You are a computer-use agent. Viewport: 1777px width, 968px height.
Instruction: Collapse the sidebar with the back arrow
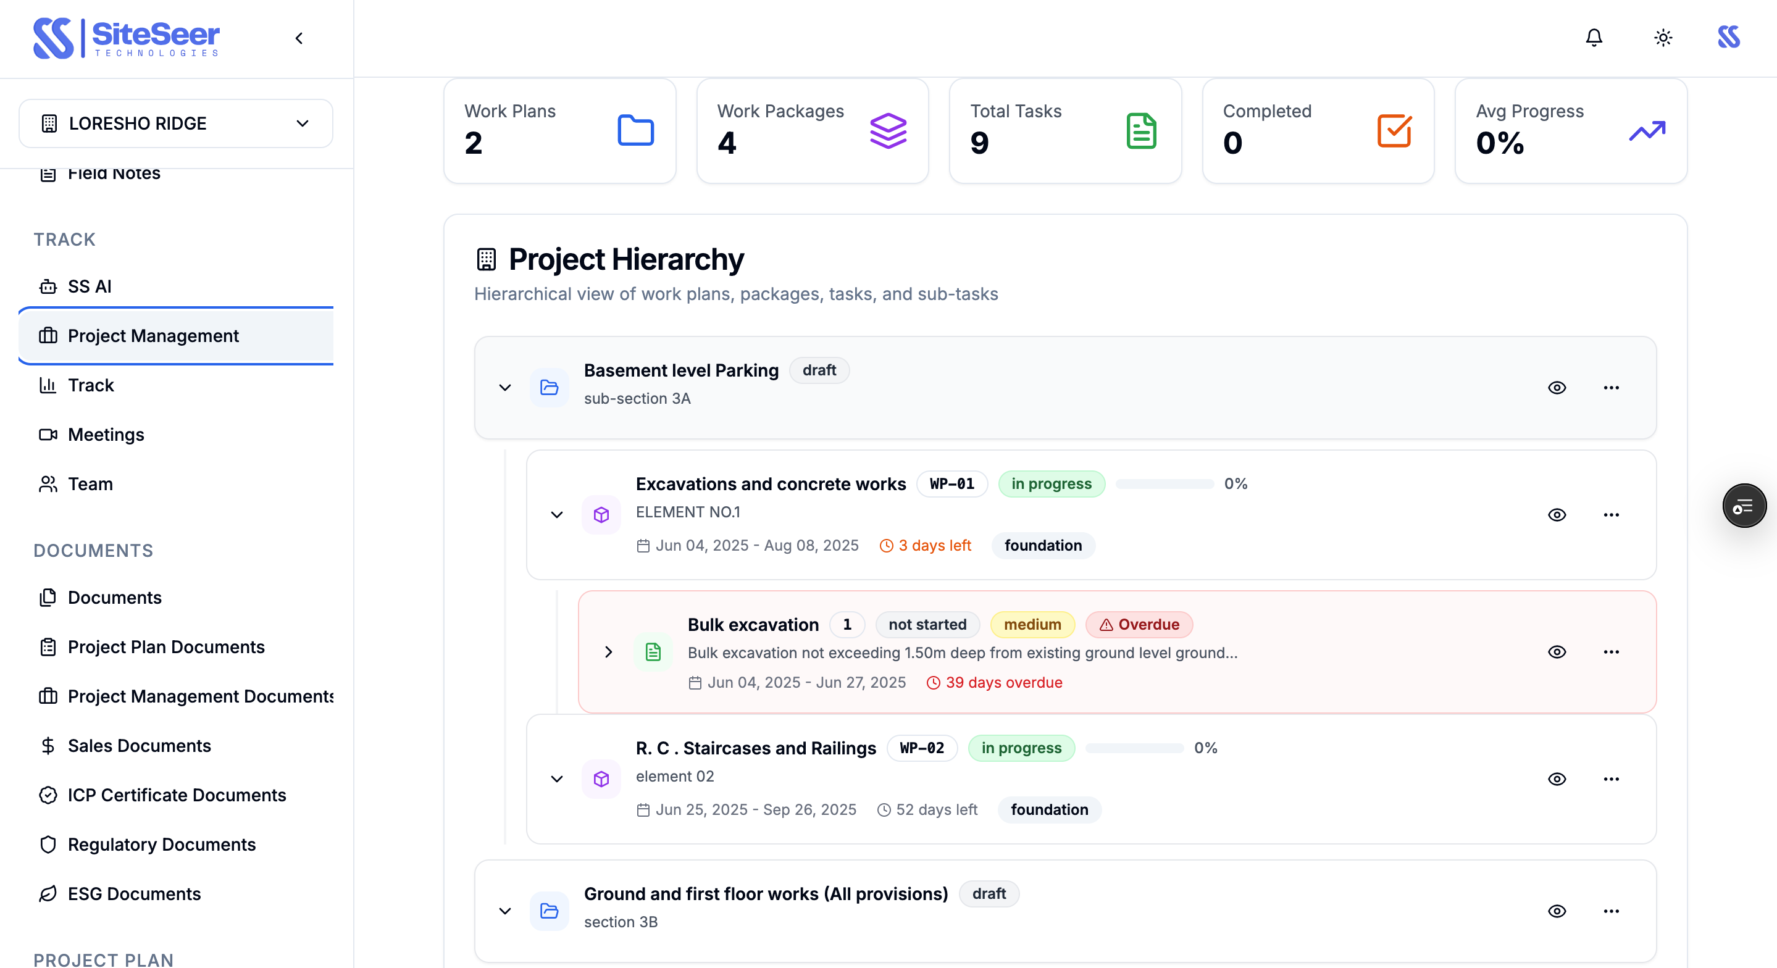click(x=299, y=38)
